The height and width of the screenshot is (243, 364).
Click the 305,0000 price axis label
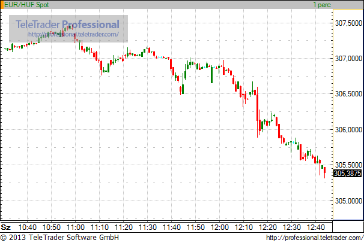(348, 201)
